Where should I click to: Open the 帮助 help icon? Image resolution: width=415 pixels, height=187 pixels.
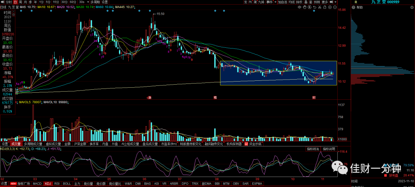(354, 7)
